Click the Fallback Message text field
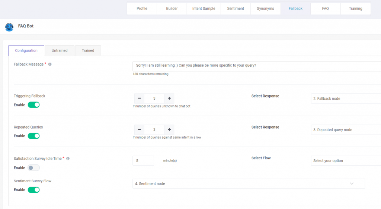Screen dimensions: 381x209 257,66
